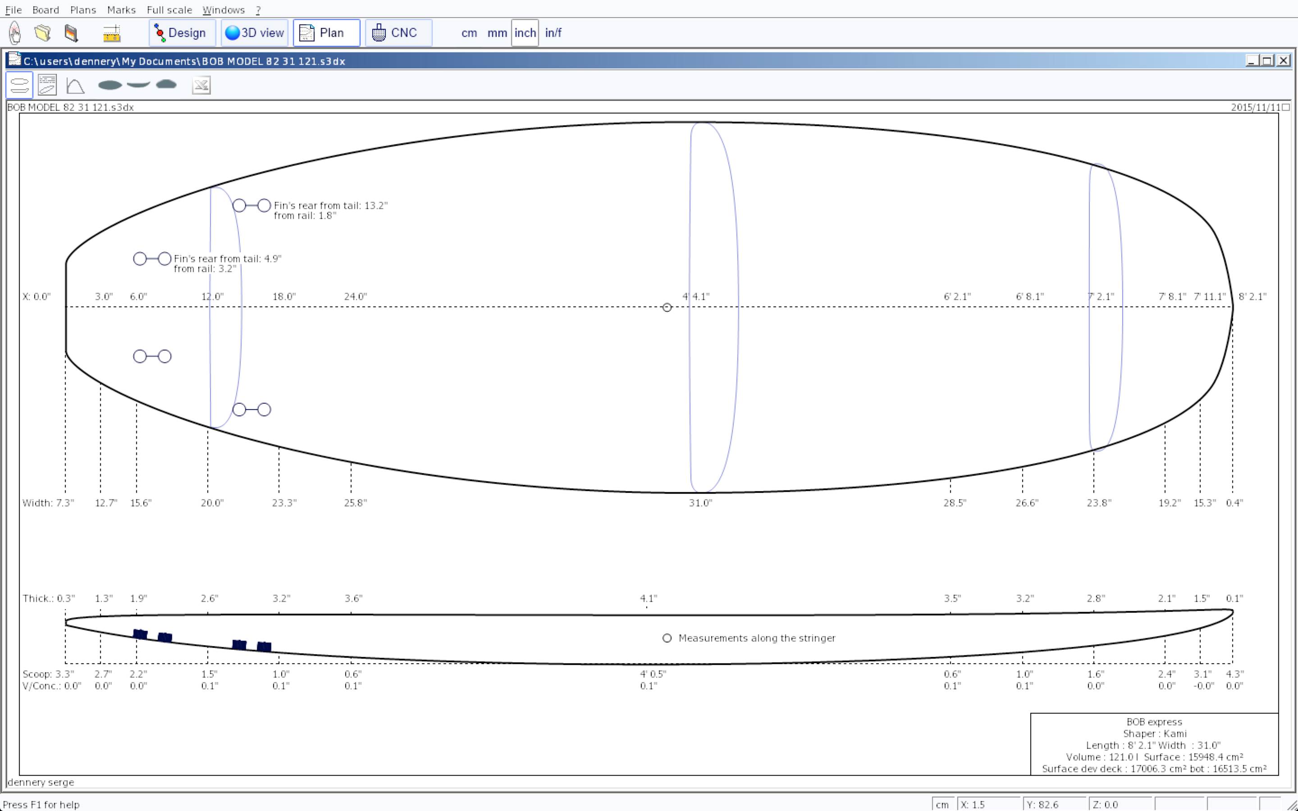Click the save file icon
The image size is (1298, 811).
pos(71,33)
